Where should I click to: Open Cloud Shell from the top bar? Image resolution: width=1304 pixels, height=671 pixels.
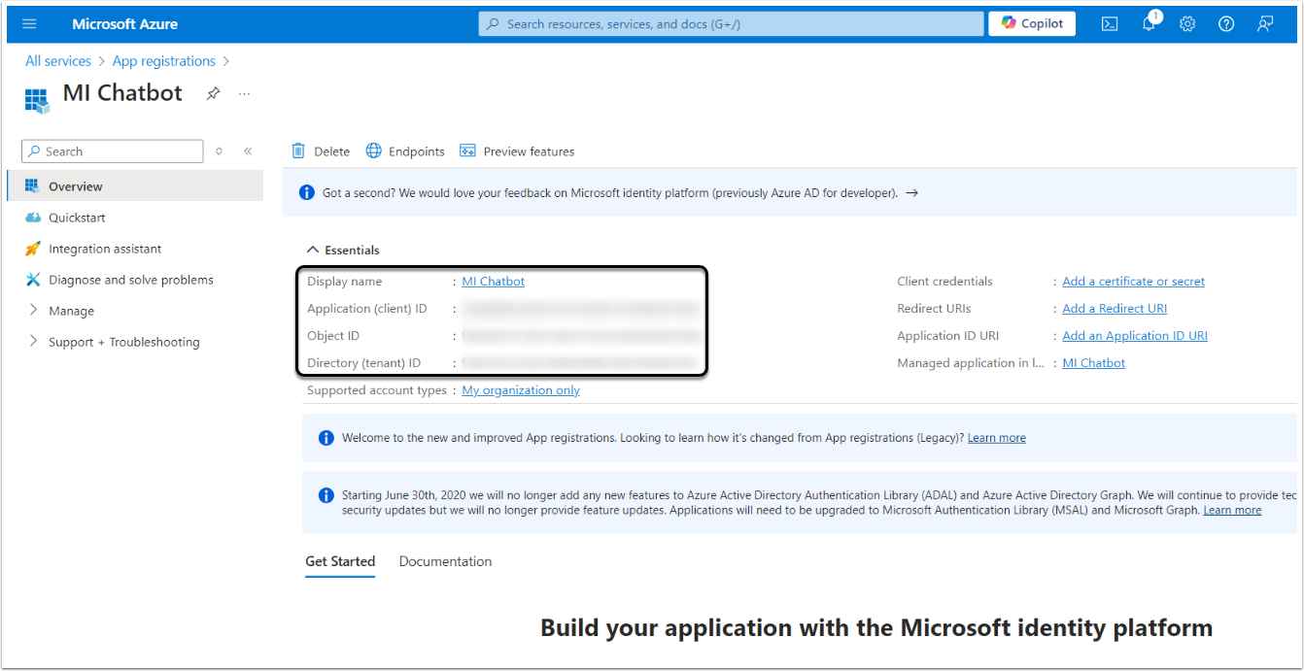tap(1110, 24)
